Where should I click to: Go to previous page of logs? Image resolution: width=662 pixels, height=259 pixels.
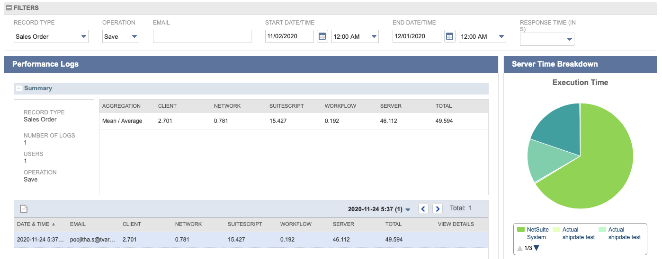[x=424, y=209]
